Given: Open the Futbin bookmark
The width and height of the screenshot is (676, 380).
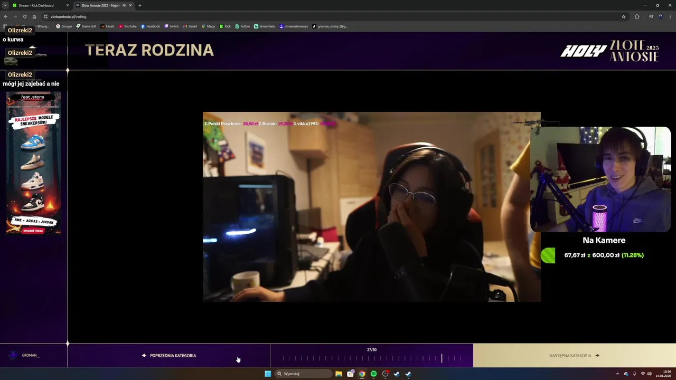Looking at the screenshot, I should 243,26.
